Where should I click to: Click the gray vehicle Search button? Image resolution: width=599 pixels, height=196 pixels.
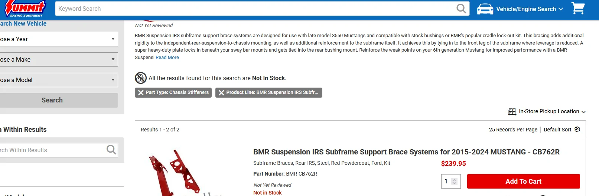(59, 100)
